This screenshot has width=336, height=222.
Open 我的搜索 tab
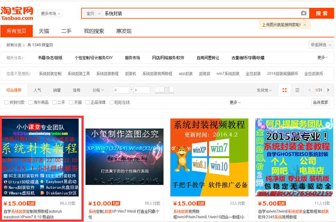pos(94,31)
